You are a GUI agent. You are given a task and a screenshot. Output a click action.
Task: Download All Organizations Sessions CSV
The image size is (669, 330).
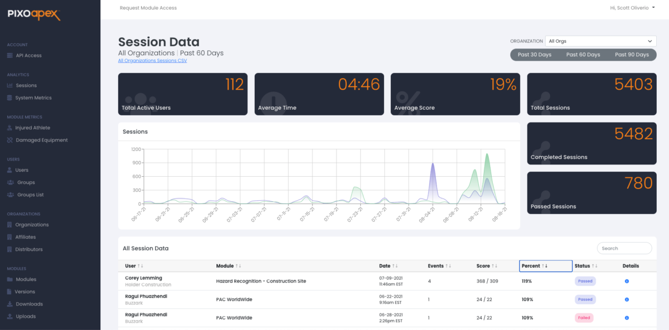pos(152,61)
